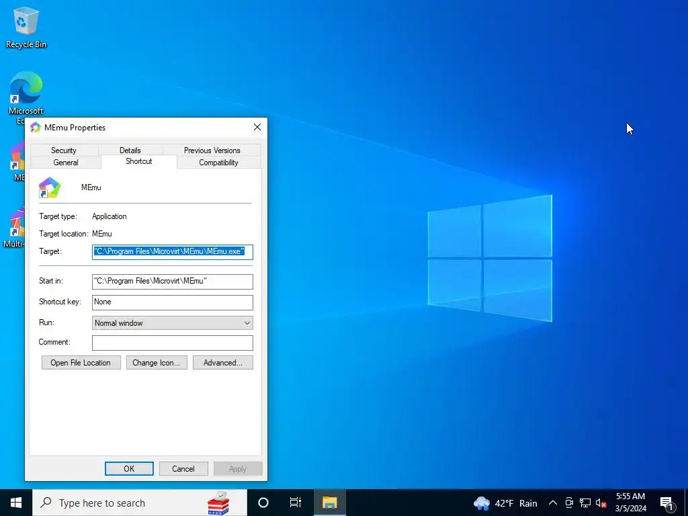
Task: Open the notification center icon
Action: (x=666, y=503)
